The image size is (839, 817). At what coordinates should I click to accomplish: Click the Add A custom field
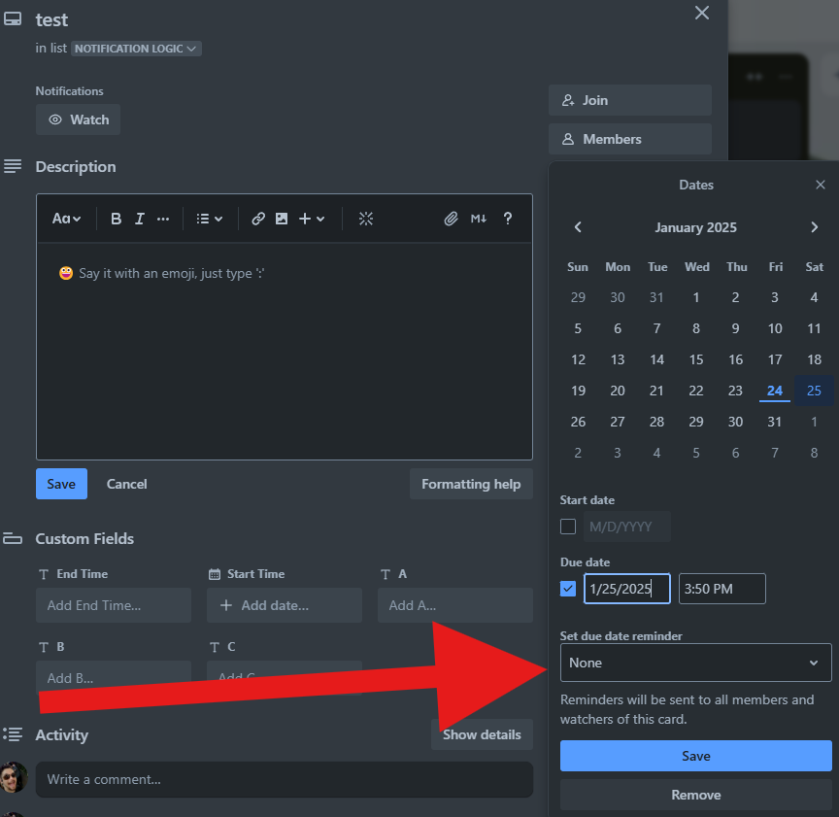pyautogui.click(x=454, y=605)
